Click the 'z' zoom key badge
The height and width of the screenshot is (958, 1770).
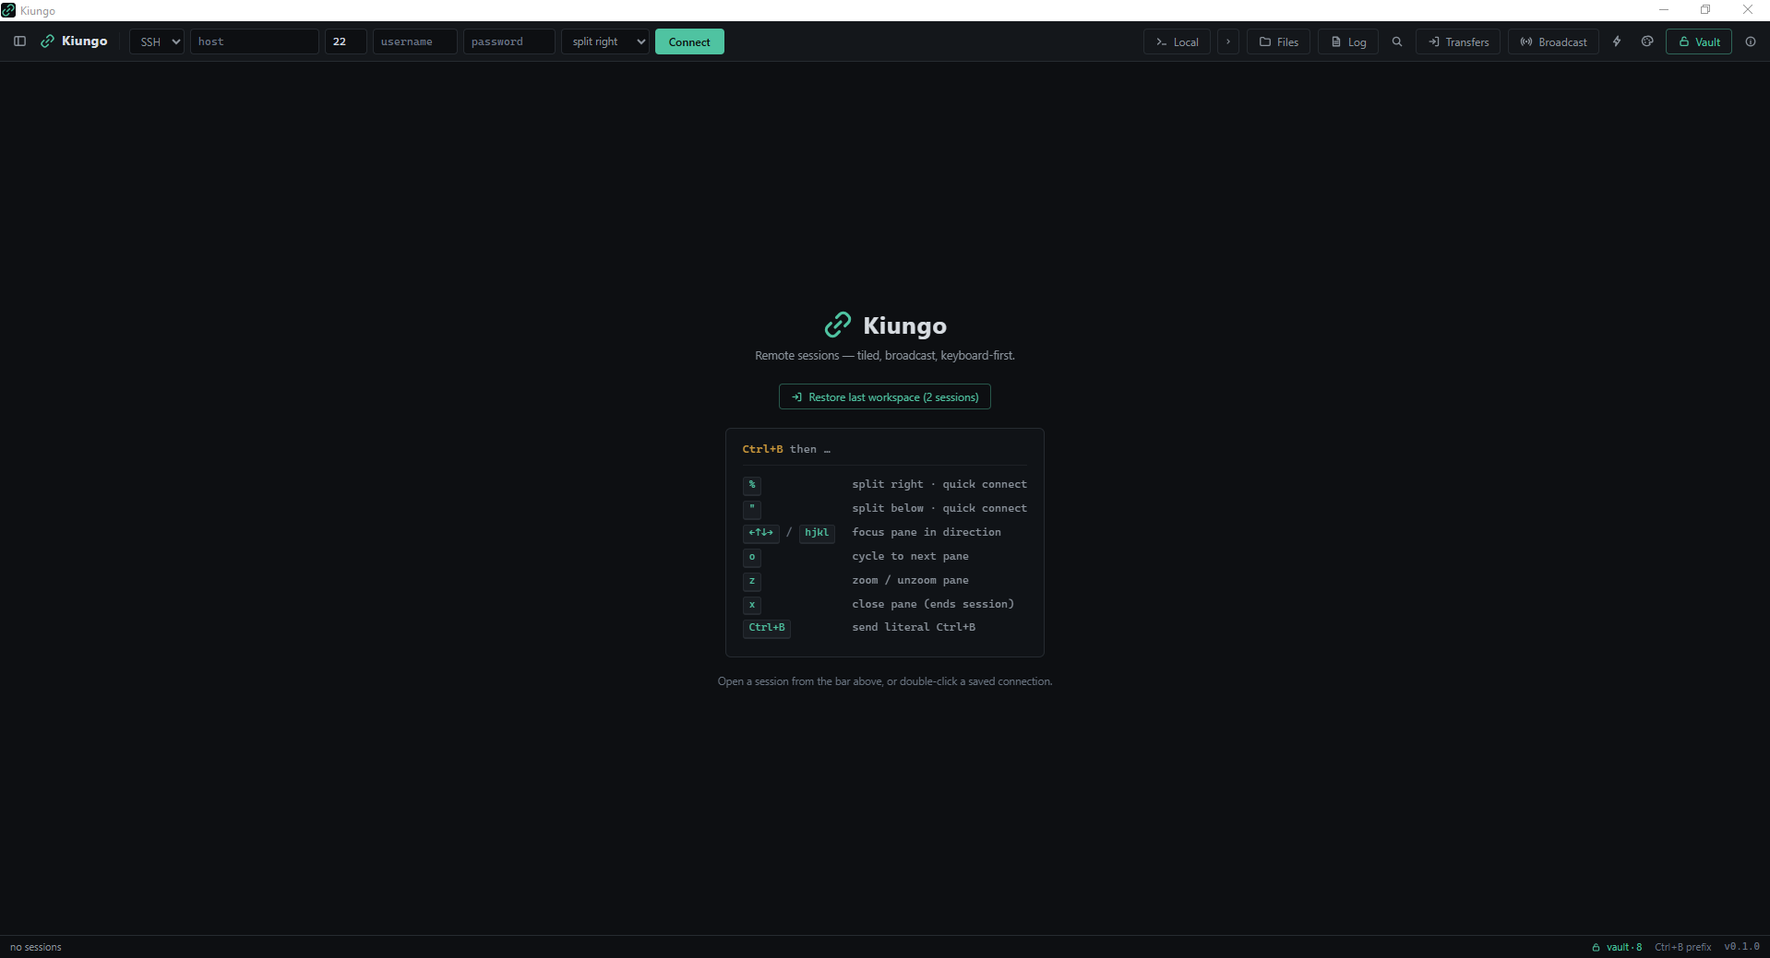tap(752, 581)
